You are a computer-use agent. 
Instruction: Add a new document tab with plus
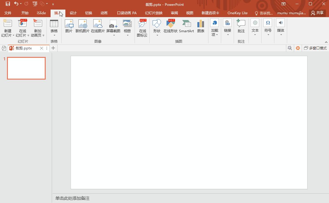coord(53,48)
